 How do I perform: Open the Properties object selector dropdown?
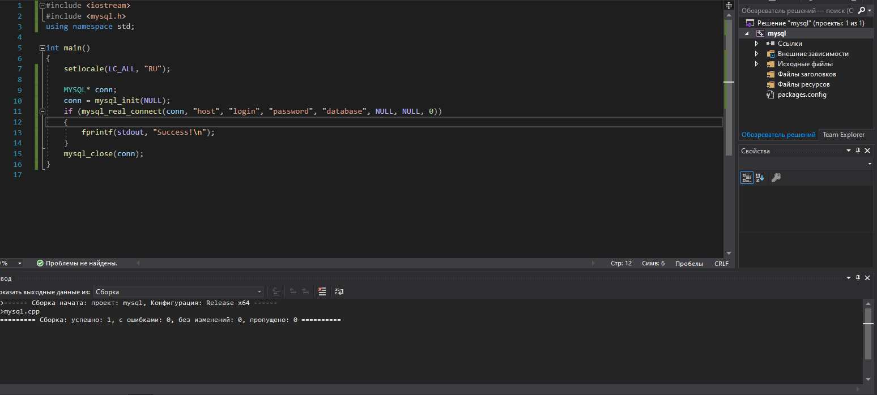(870, 164)
